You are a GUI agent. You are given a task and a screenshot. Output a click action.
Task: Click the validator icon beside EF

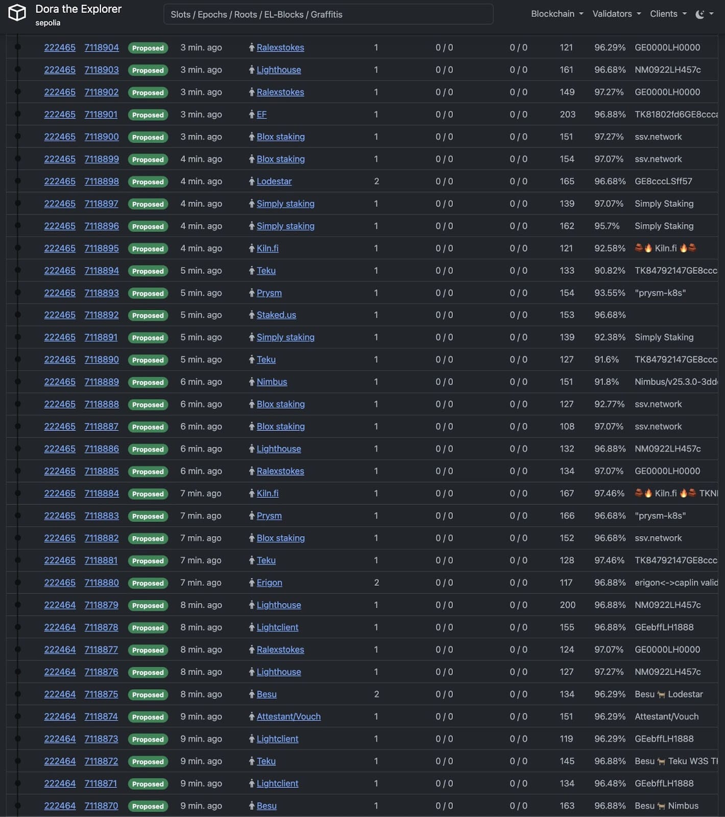pos(252,115)
